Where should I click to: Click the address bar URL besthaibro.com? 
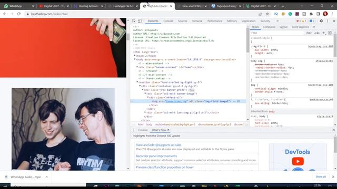[49, 14]
